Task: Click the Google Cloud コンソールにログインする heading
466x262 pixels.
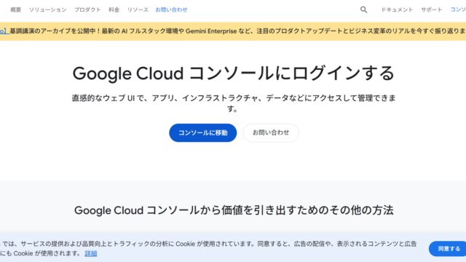Action: point(233,74)
